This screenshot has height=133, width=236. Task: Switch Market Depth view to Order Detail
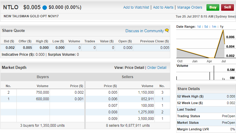point(157,68)
